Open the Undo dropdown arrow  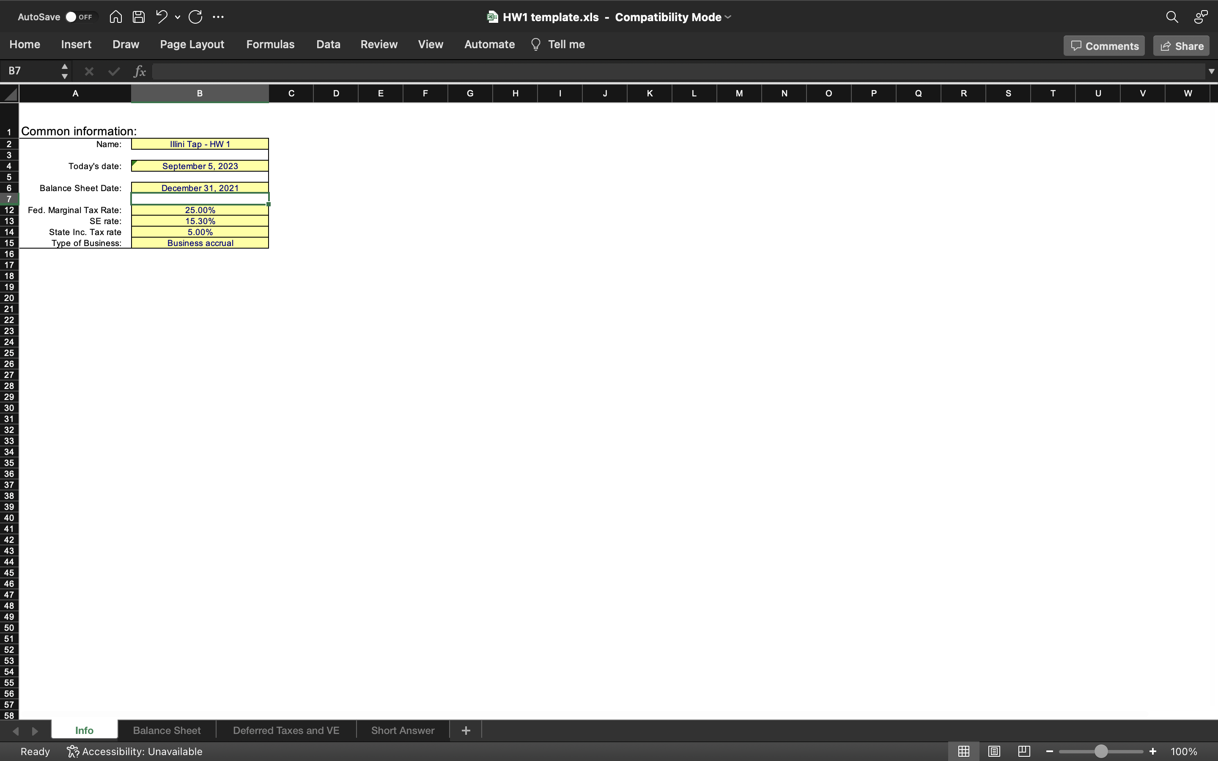click(177, 16)
